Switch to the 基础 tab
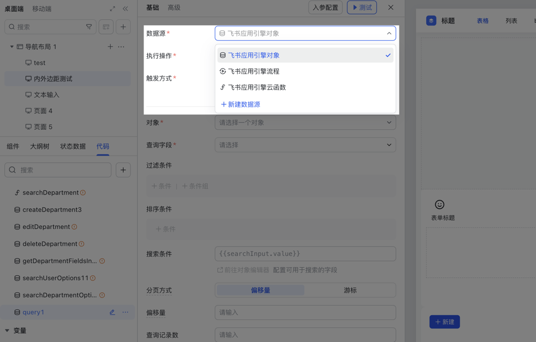Screen dimensions: 536x342 (x=153, y=7)
